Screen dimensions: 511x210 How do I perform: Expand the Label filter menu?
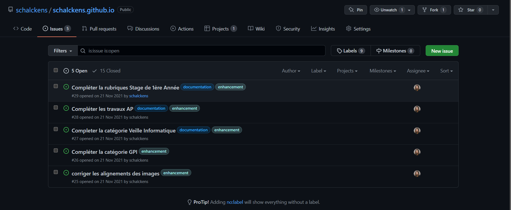tap(319, 71)
